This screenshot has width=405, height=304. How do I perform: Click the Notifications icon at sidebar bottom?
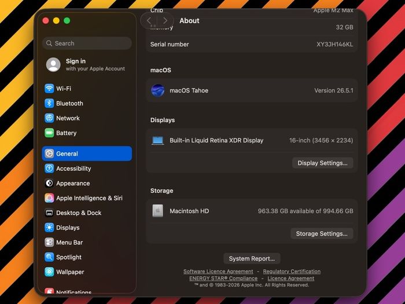(x=49, y=291)
